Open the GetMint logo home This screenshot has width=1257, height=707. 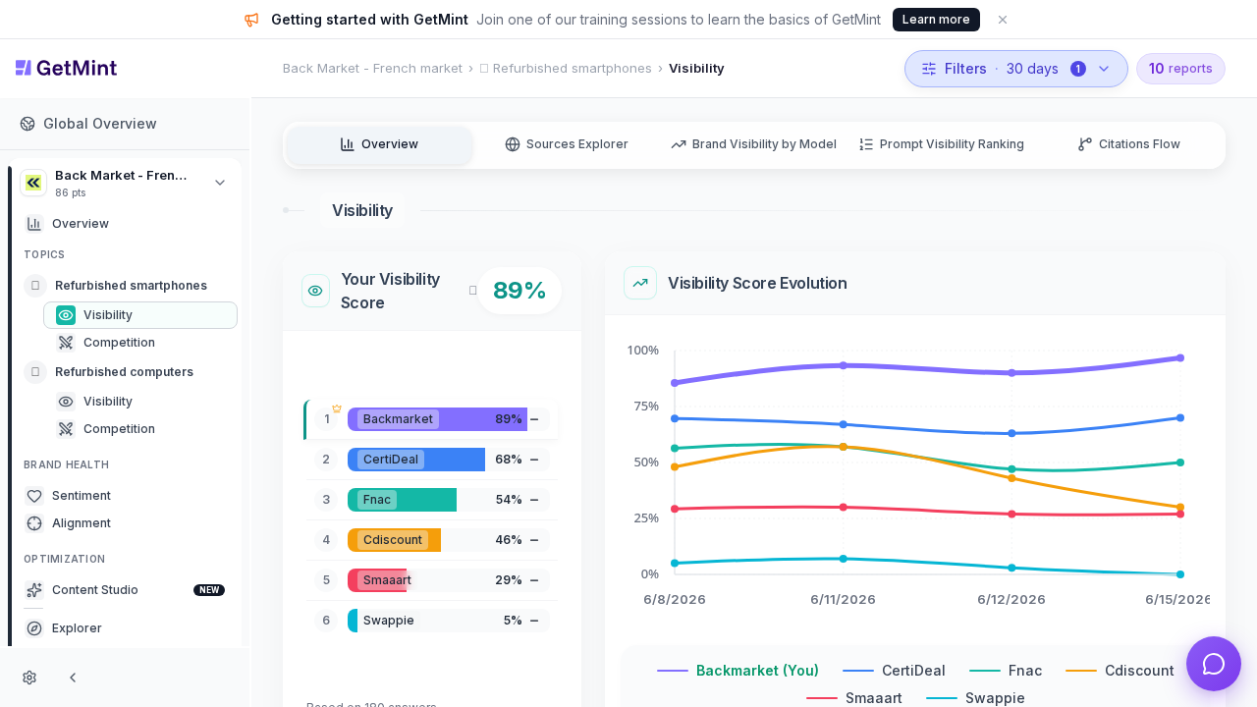click(x=66, y=68)
